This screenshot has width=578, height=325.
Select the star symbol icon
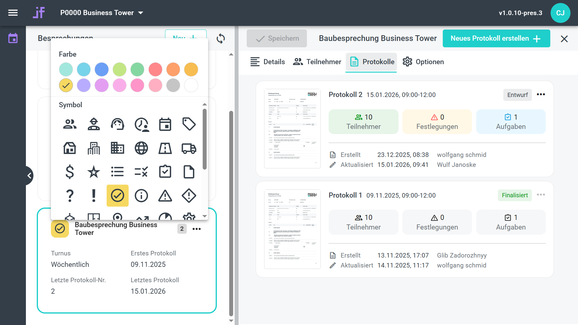[94, 172]
